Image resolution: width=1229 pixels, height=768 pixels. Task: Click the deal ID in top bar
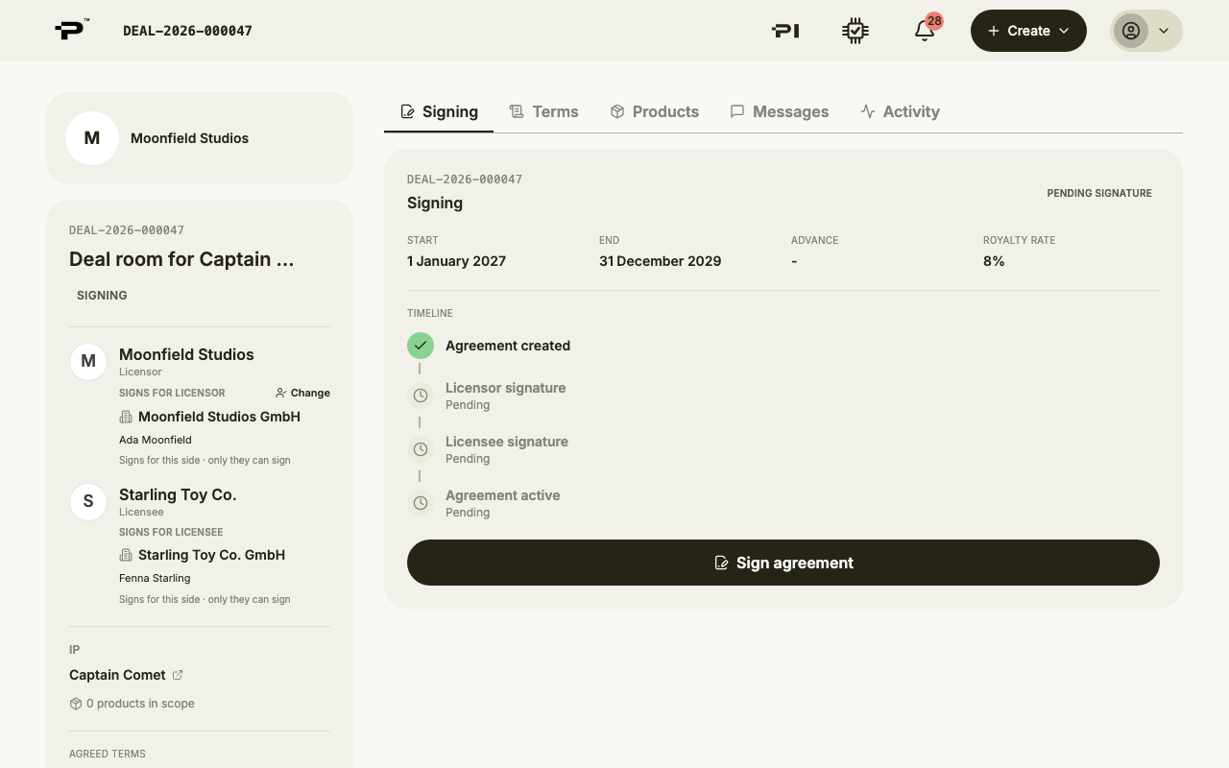[187, 31]
